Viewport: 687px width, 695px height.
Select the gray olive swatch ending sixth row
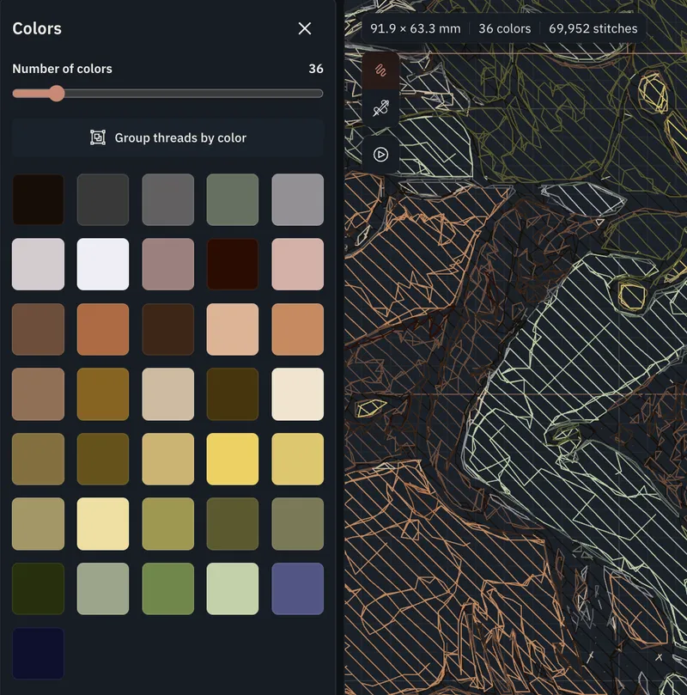pyautogui.click(x=298, y=524)
